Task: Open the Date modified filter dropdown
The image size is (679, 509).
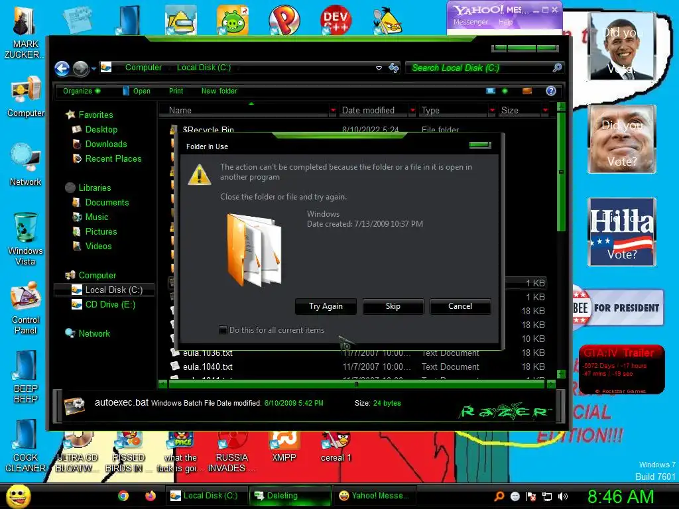Action: point(412,111)
